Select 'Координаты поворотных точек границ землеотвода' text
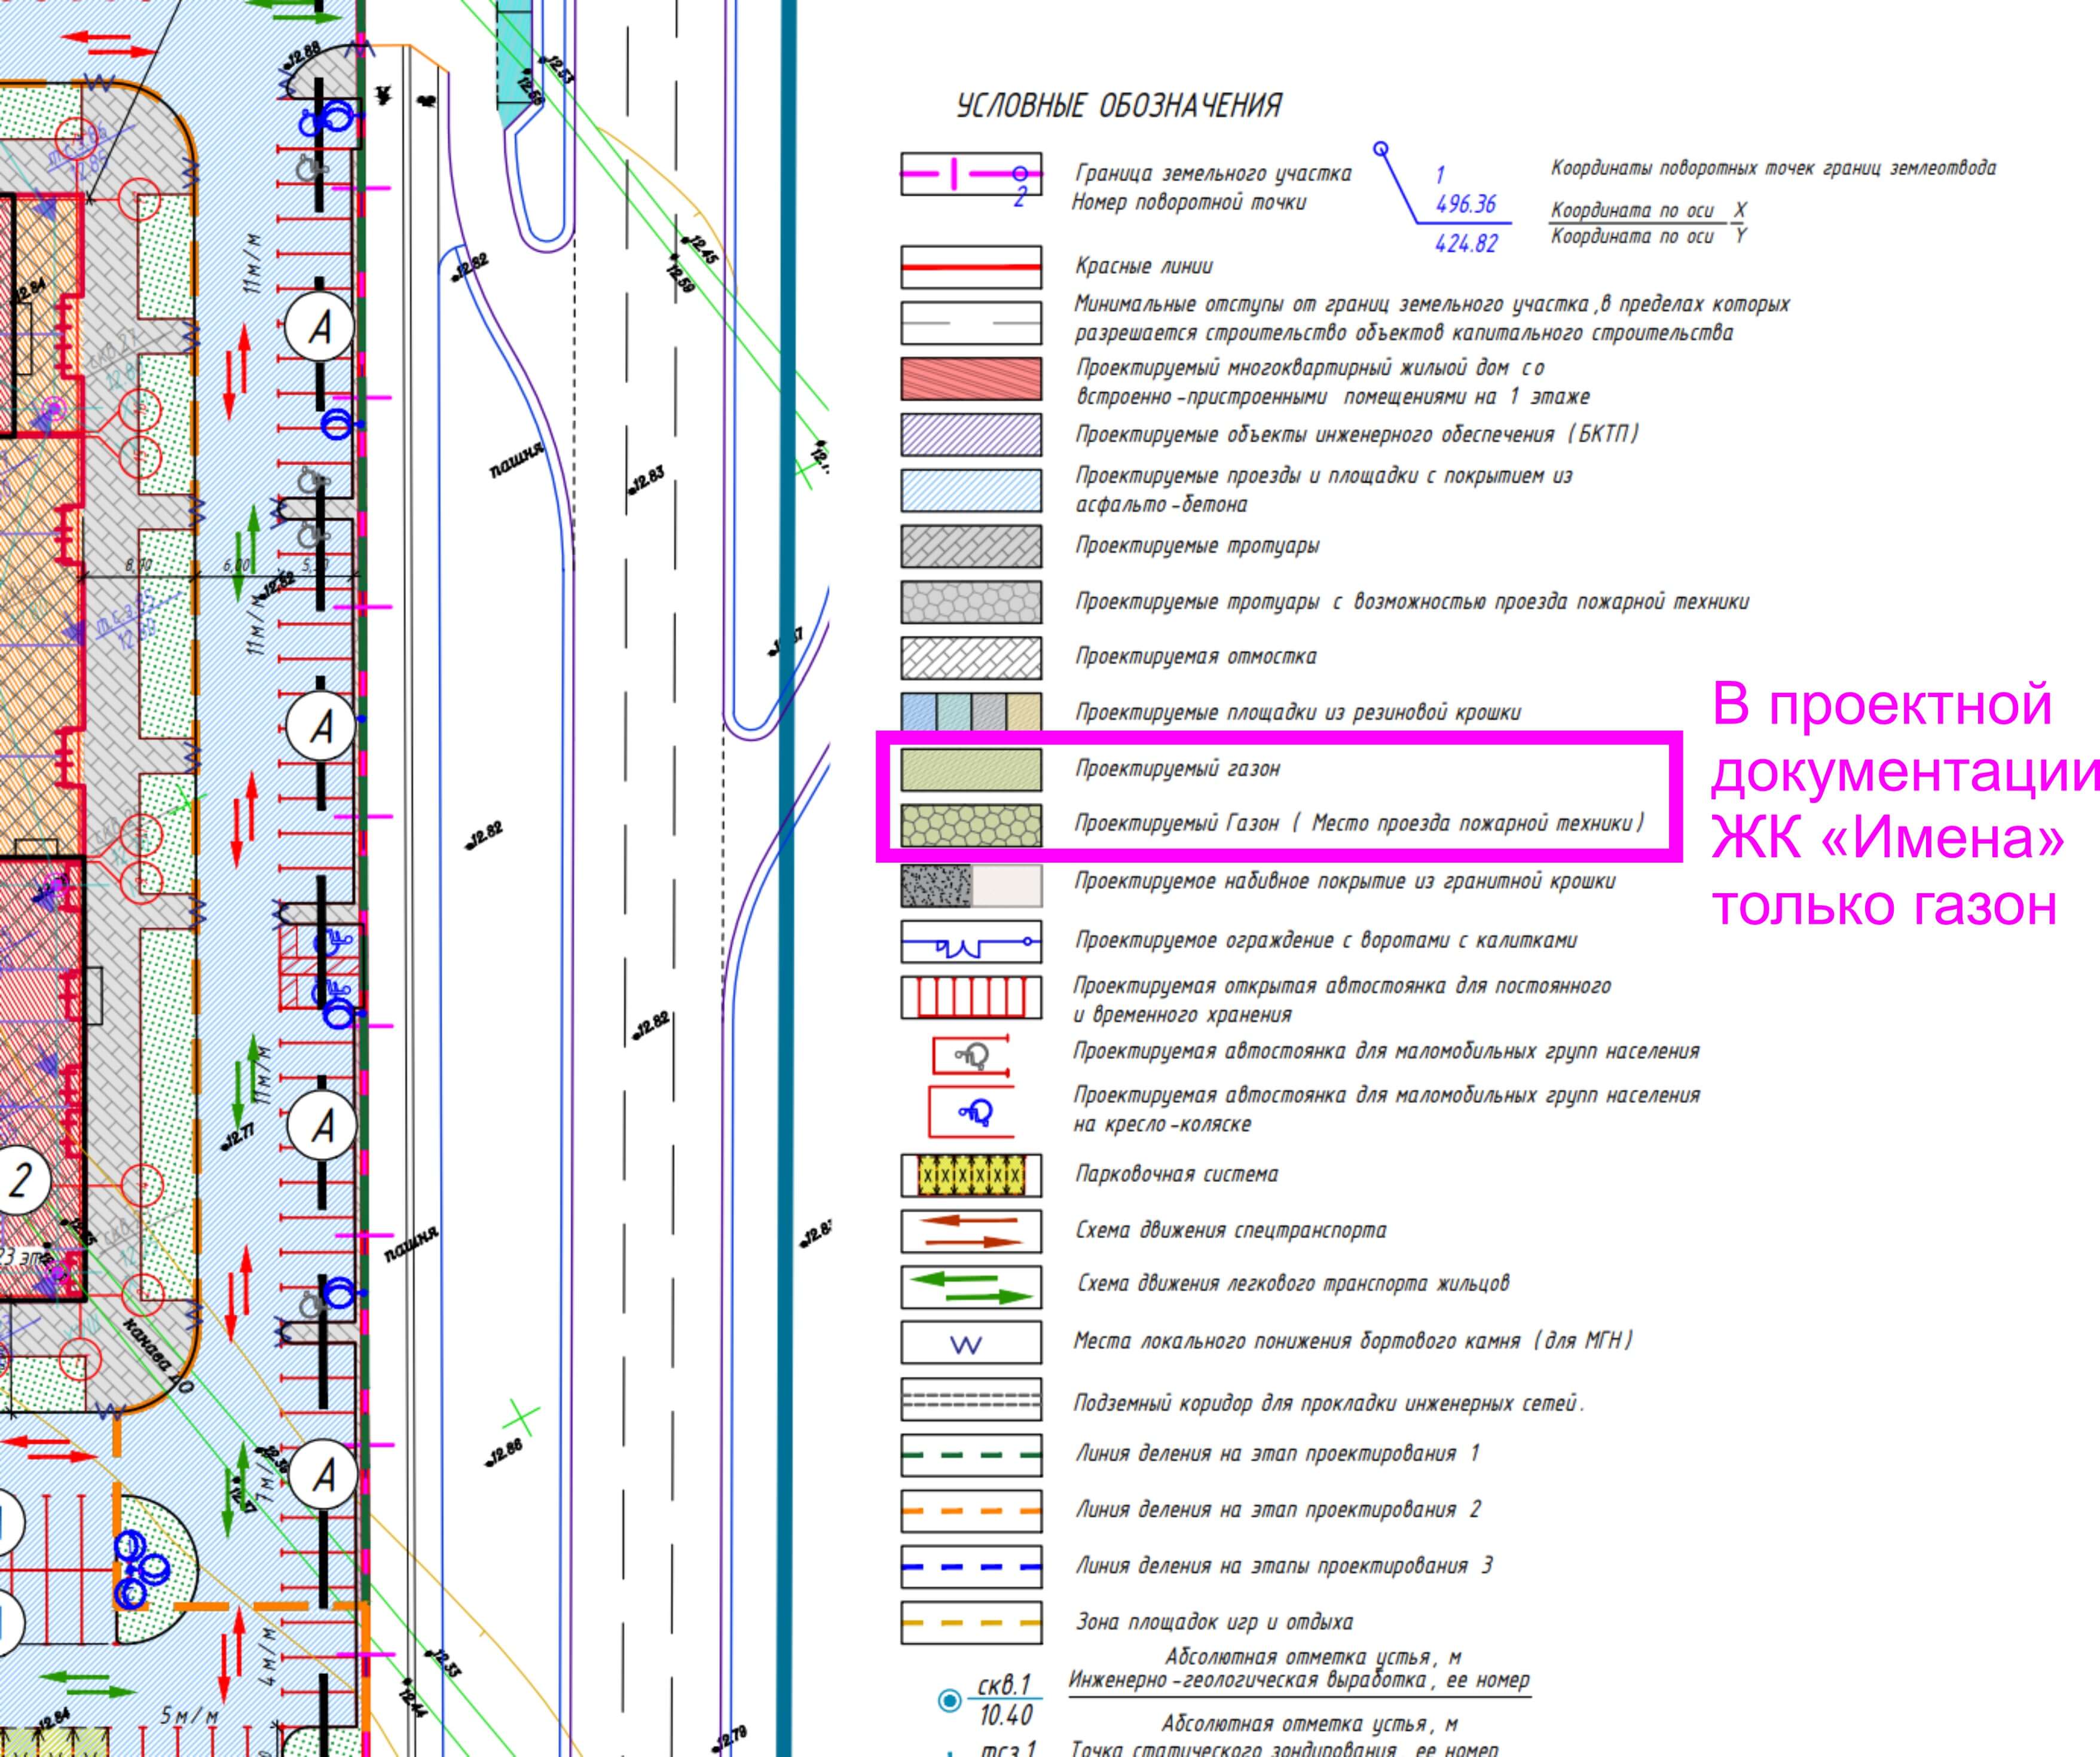This screenshot has width=2100, height=1757. click(x=1774, y=168)
